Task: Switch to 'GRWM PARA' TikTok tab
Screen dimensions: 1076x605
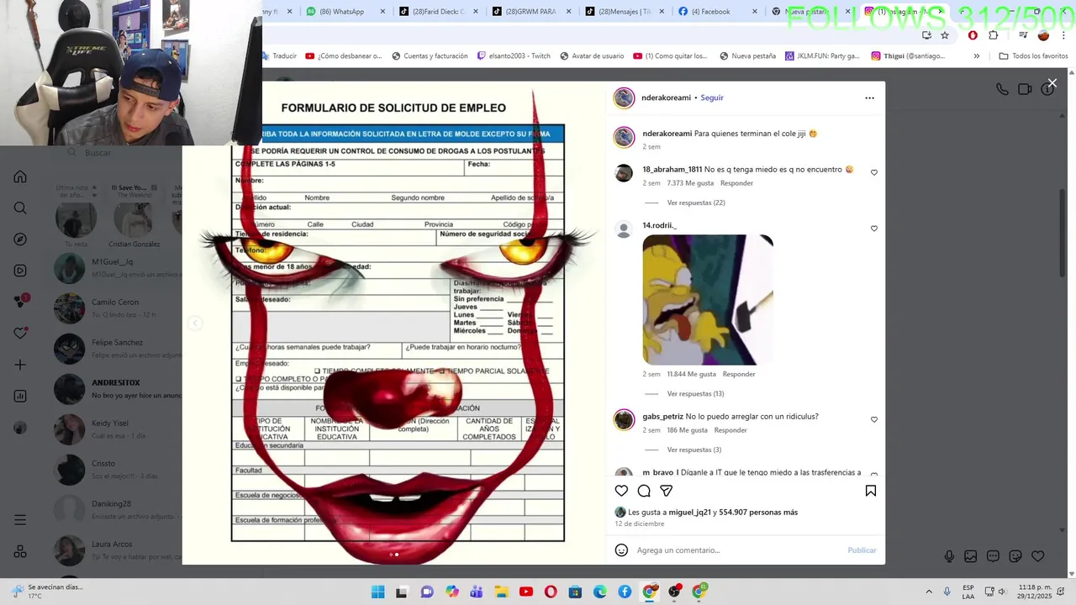Action: click(x=530, y=12)
